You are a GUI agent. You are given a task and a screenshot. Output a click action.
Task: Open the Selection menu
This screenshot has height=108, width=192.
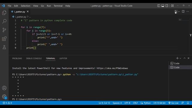[x=25, y=6]
